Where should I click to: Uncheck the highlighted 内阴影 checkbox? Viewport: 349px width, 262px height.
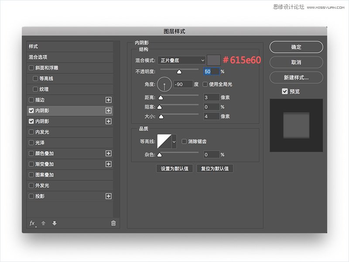pyautogui.click(x=31, y=110)
